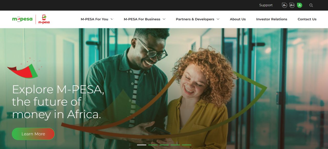Click the Learn More button
Viewport: 328px width, 149px height.
[33, 134]
